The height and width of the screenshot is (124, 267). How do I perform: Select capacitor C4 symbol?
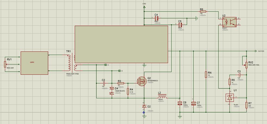tap(157, 18)
